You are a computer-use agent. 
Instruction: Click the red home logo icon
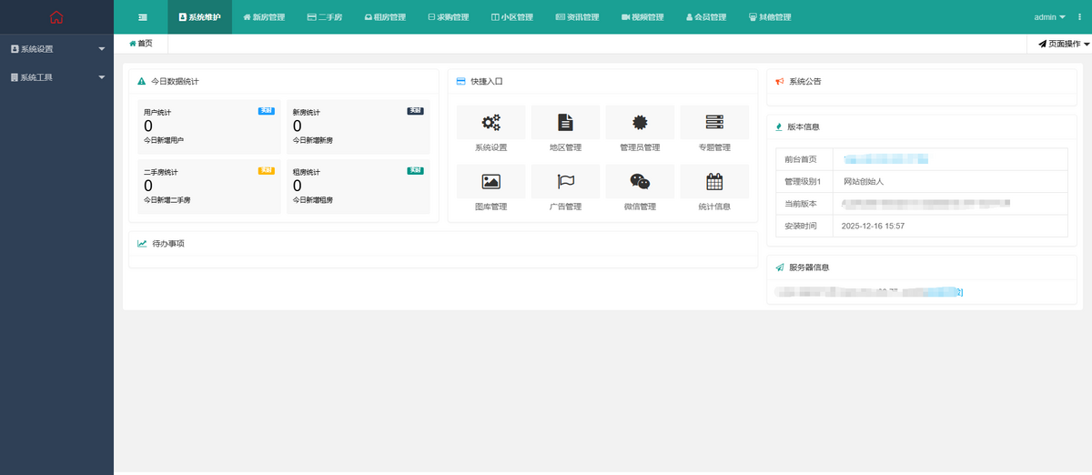[x=56, y=16]
